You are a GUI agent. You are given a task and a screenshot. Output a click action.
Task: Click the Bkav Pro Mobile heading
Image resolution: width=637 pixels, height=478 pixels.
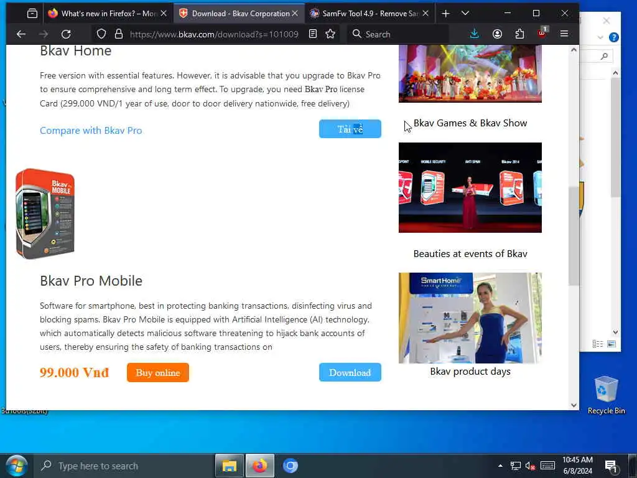pos(91,281)
